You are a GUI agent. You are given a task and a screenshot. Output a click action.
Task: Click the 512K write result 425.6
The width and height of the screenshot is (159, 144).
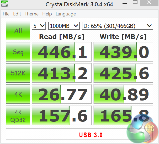[x=123, y=73]
